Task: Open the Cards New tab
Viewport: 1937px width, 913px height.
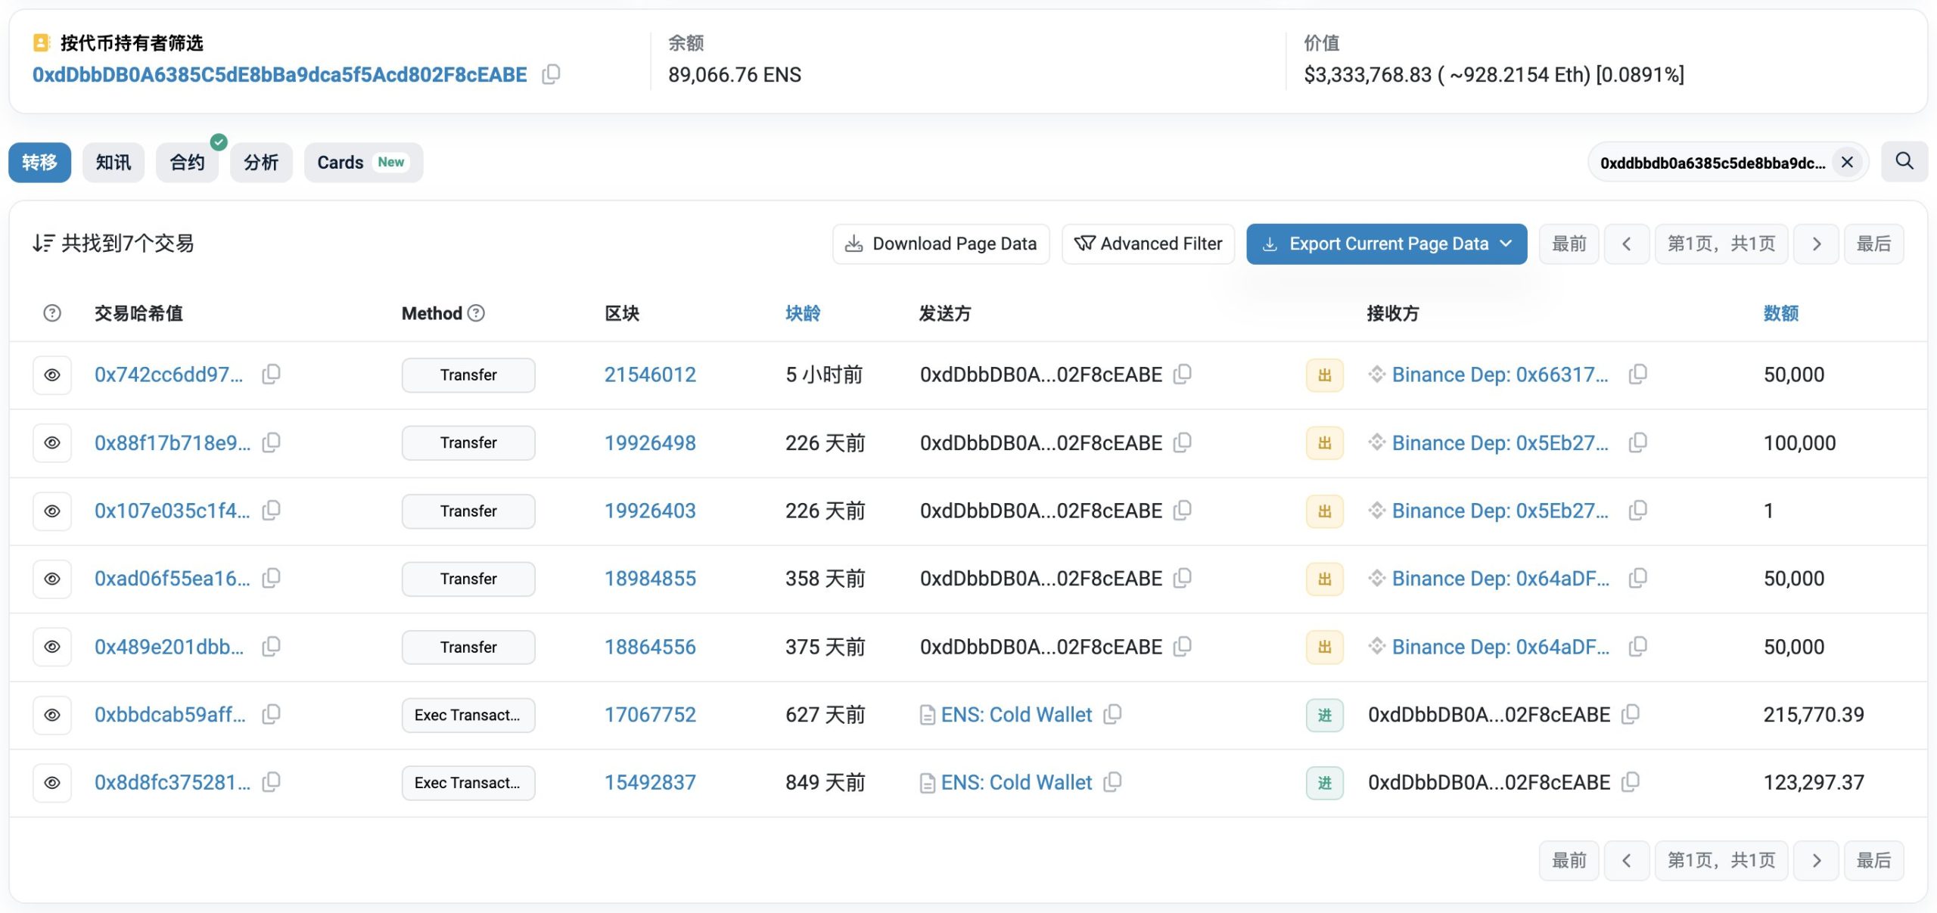Action: pyautogui.click(x=362, y=162)
